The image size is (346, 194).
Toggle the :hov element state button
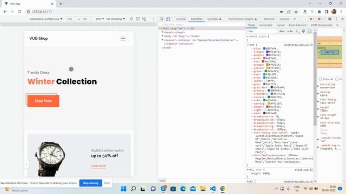[x=281, y=31]
